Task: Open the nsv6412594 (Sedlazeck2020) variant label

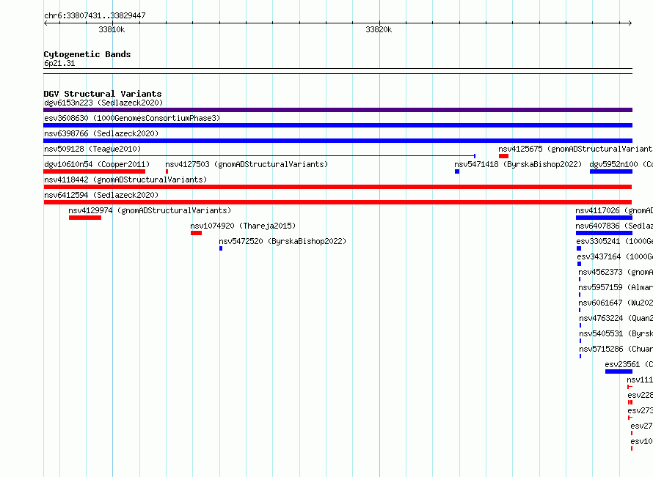Action: (x=101, y=195)
